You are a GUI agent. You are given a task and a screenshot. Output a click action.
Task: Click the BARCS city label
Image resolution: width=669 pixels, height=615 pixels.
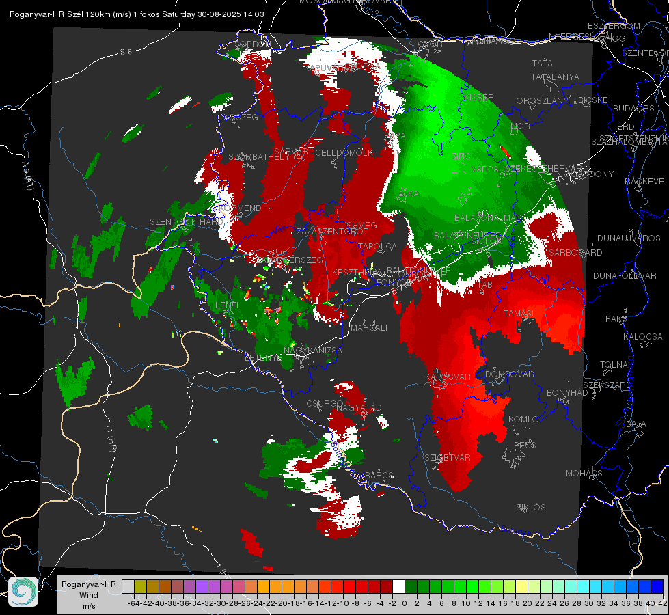[x=379, y=475]
